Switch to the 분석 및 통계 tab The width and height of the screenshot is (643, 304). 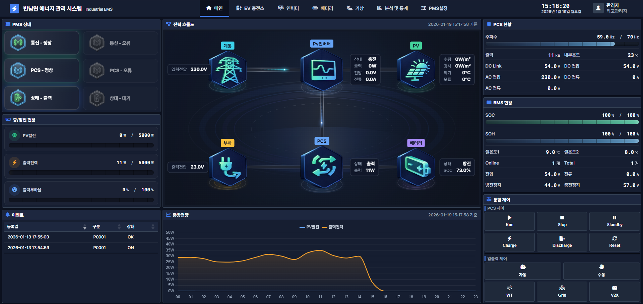click(392, 8)
